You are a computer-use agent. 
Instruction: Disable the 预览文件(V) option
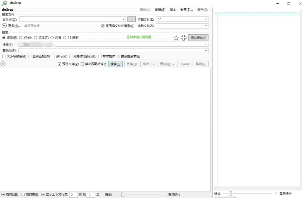60,64
